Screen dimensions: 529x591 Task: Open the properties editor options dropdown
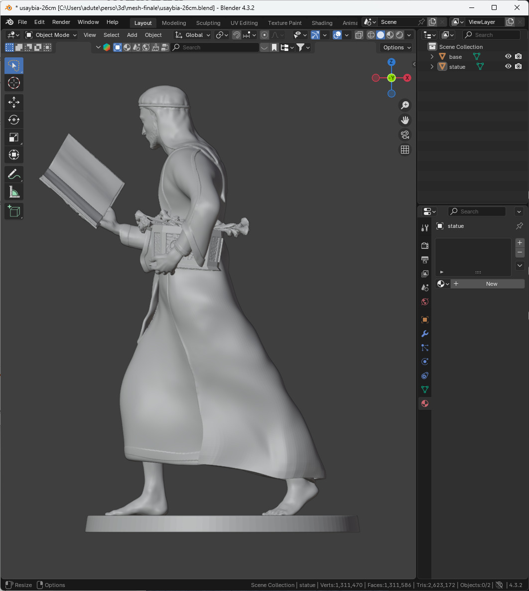(519, 211)
